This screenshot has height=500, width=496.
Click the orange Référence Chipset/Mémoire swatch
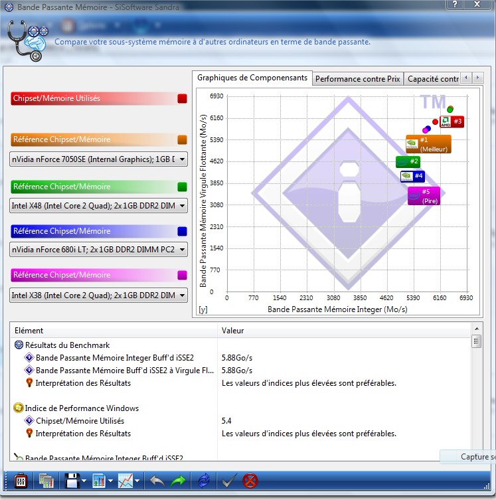click(x=182, y=139)
